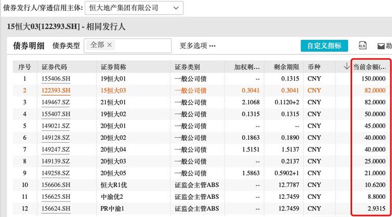Click the 债券类型 filter input field
This screenshot has width=392, height=217.
pyautogui.click(x=127, y=46)
